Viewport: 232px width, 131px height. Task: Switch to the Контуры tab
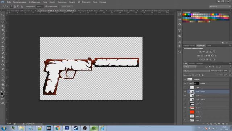pyautogui.click(x=200, y=64)
